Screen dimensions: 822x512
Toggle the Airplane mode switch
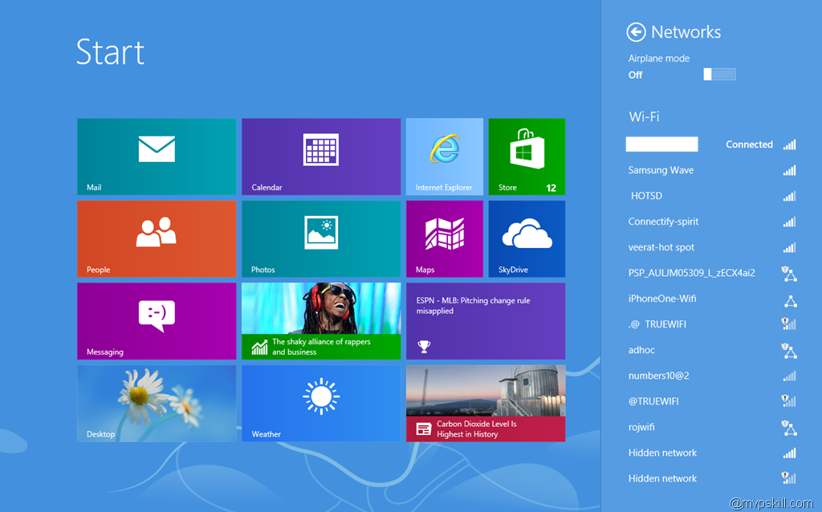719,75
